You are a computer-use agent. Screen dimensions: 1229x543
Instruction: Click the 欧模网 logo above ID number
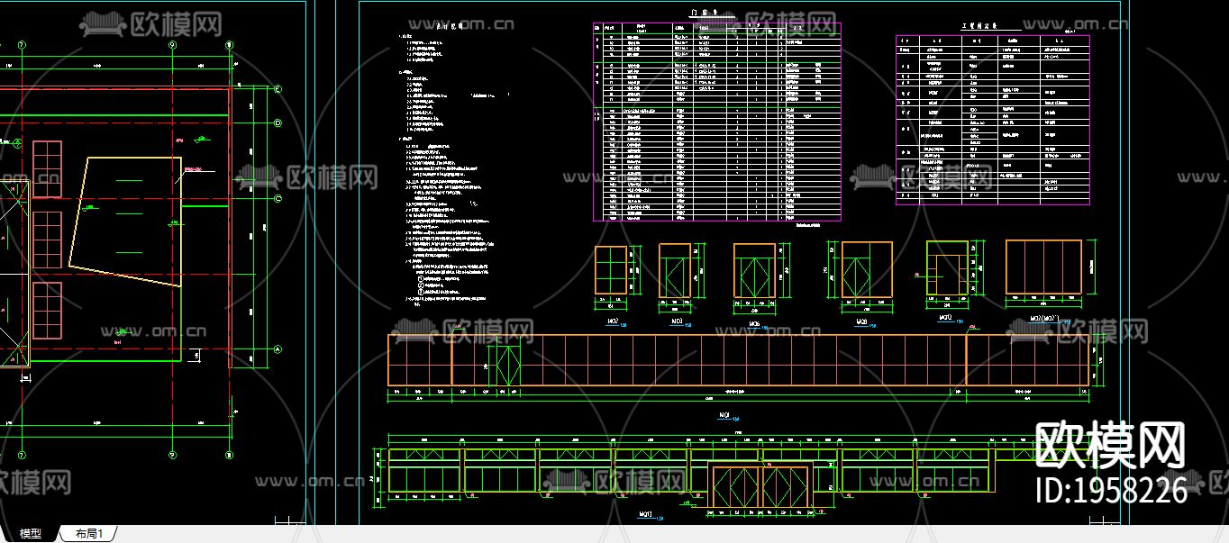click(1109, 446)
